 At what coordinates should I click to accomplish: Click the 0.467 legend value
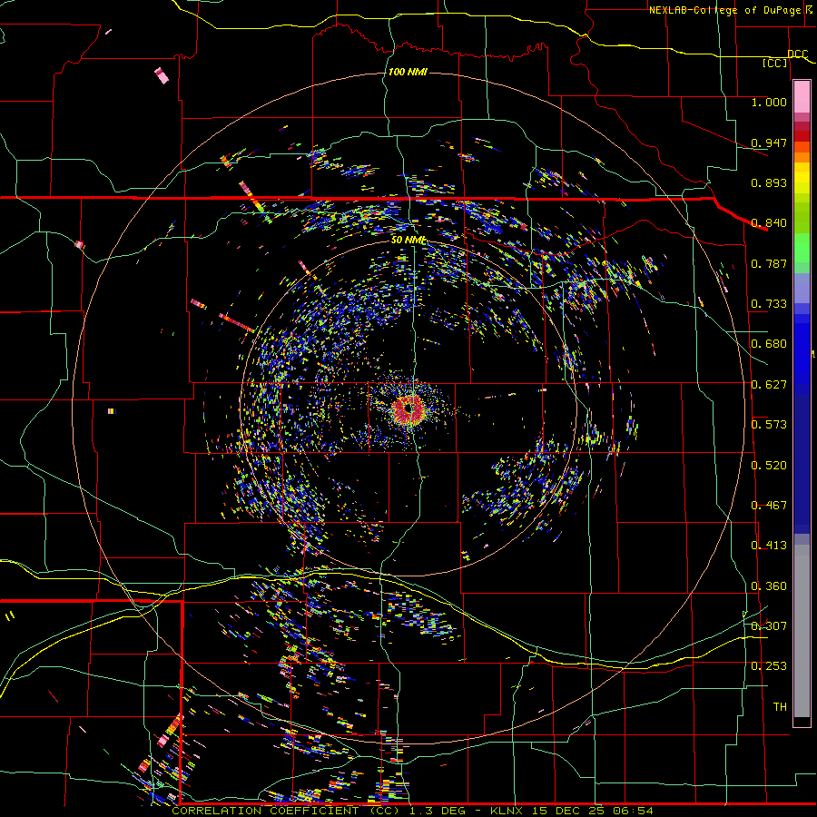pyautogui.click(x=769, y=505)
